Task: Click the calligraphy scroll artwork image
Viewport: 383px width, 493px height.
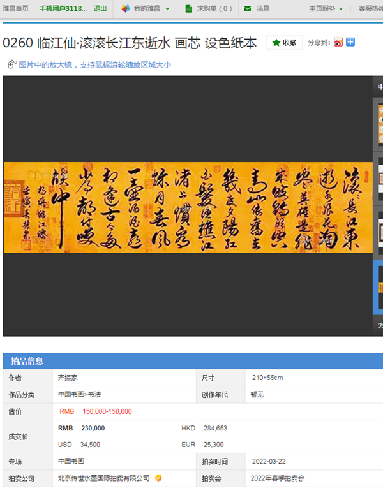Action: pyautogui.click(x=188, y=207)
